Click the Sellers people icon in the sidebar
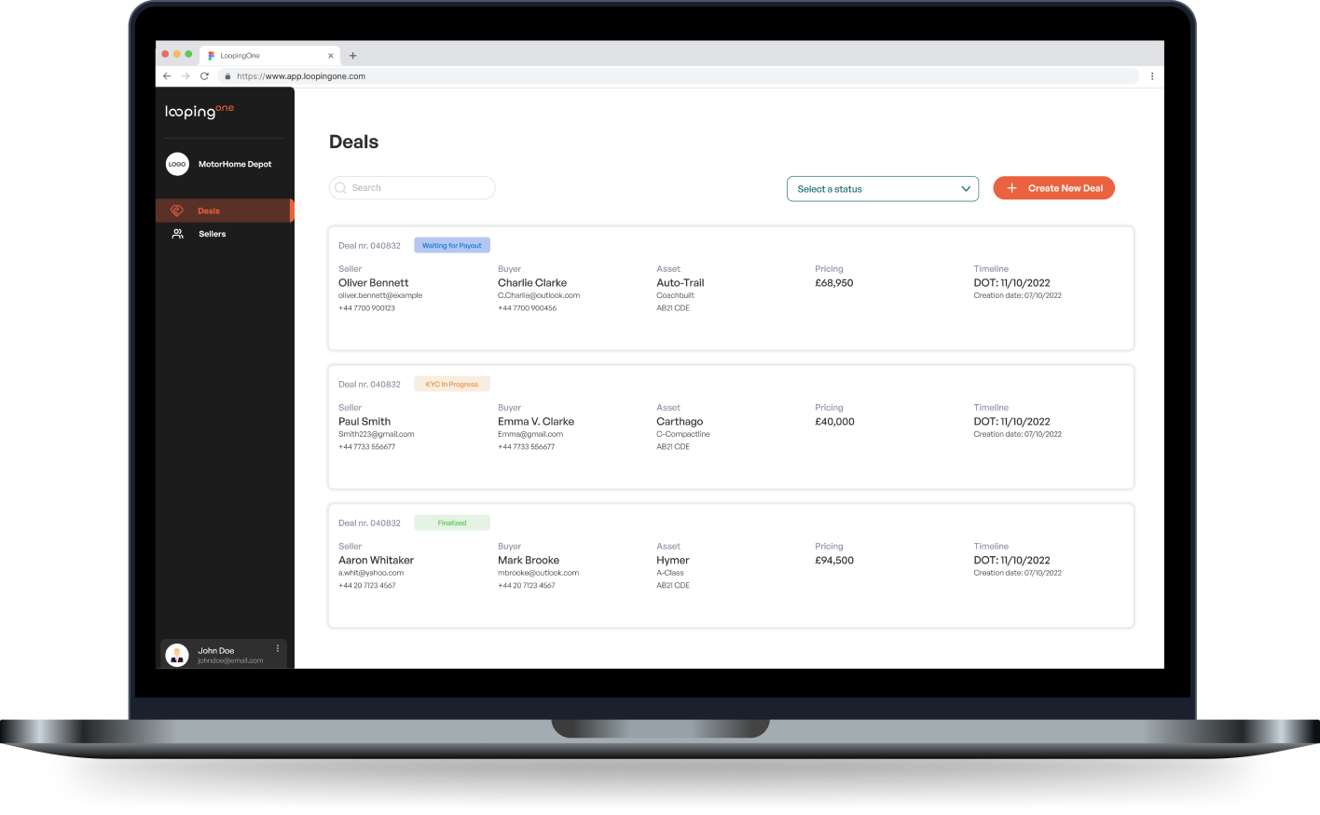Viewport: 1320px width, 815px height. click(177, 234)
